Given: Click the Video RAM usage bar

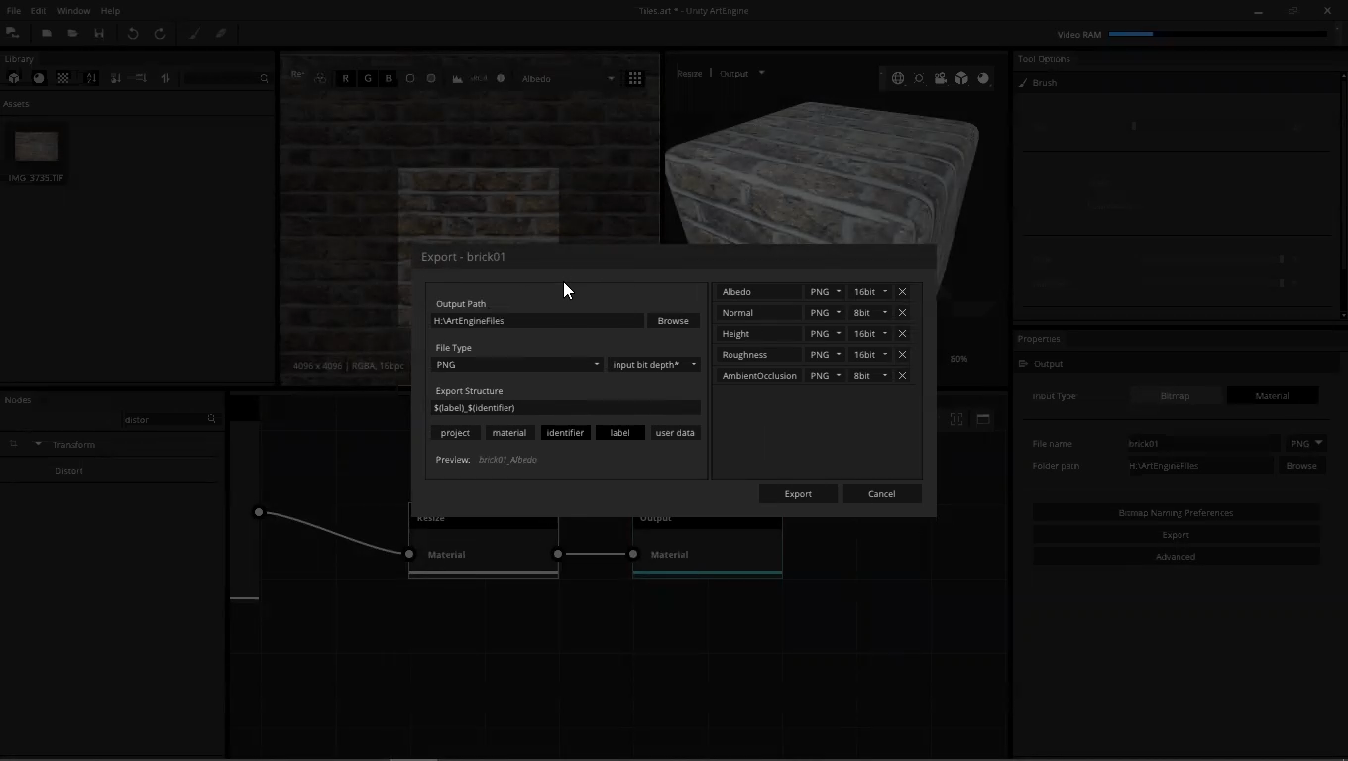Looking at the screenshot, I should (x=1217, y=34).
